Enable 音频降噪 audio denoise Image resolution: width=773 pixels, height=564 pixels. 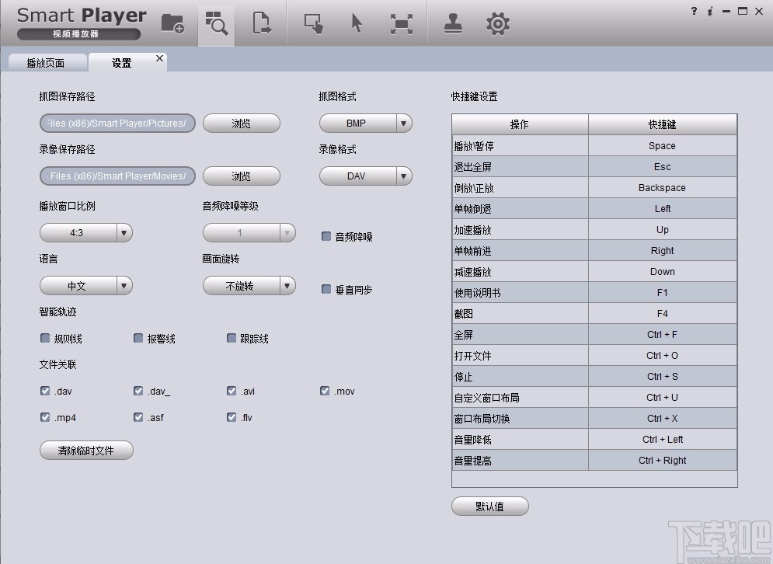[326, 236]
